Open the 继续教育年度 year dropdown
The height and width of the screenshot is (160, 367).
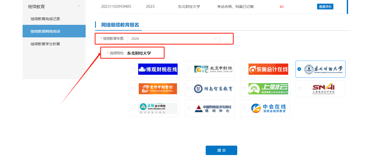pyautogui.click(x=173, y=39)
